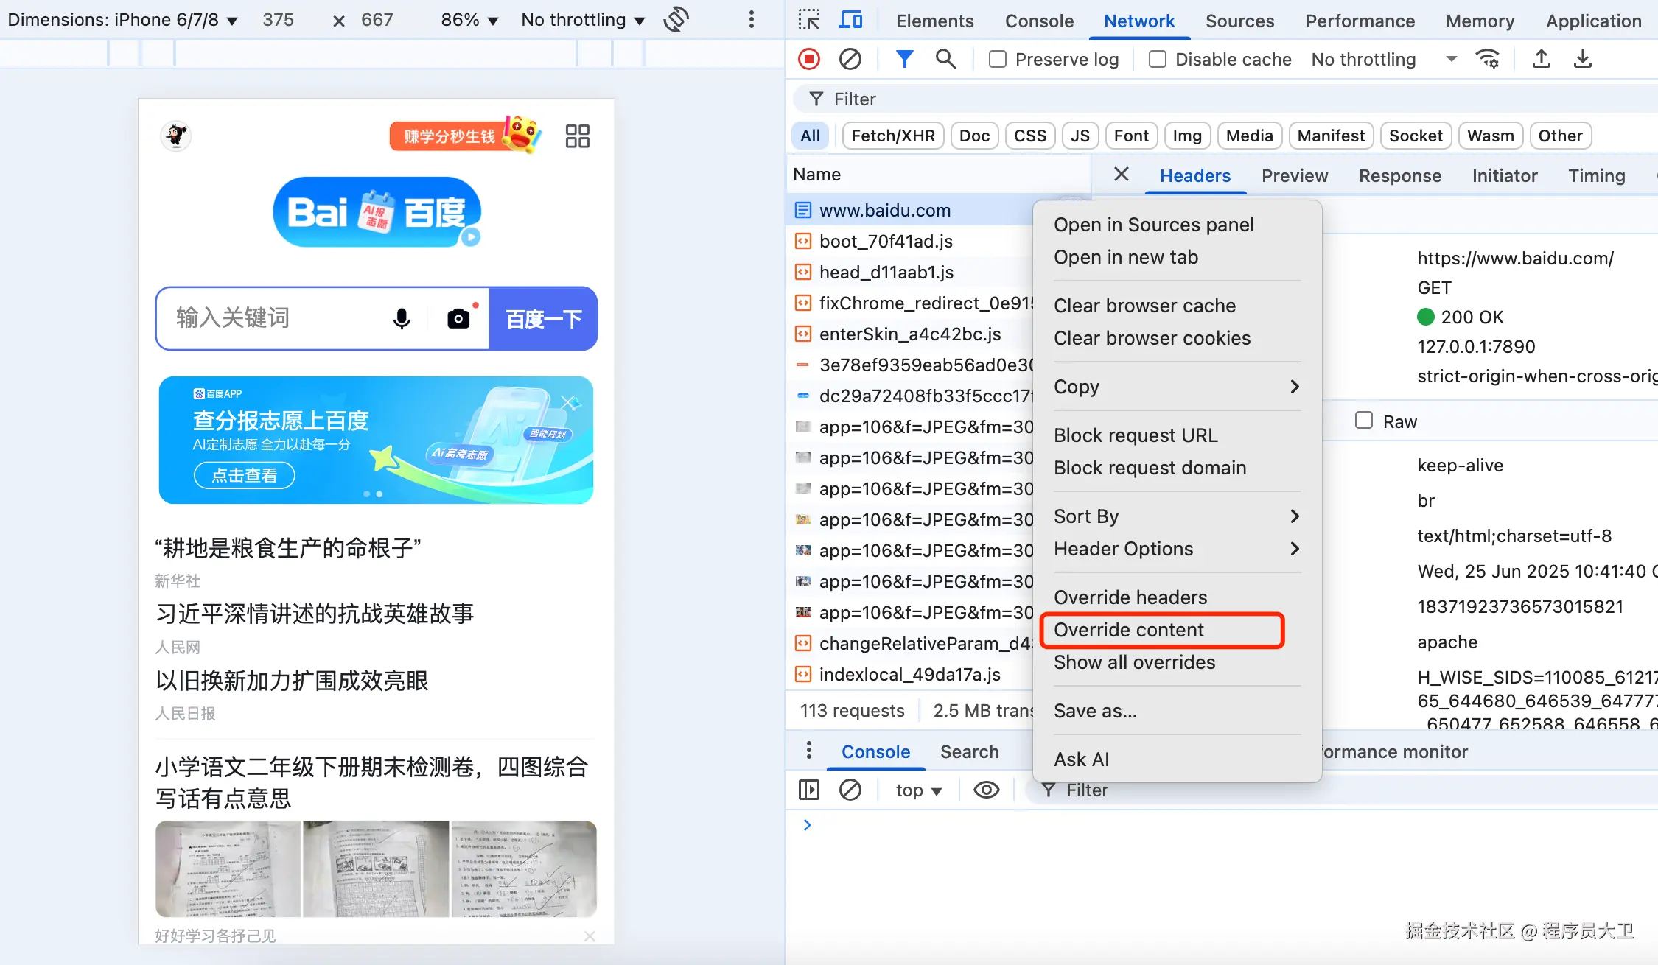Open the Dimensions iPhone 6/7/8 dropdown
1658x965 pixels.
coord(122,20)
